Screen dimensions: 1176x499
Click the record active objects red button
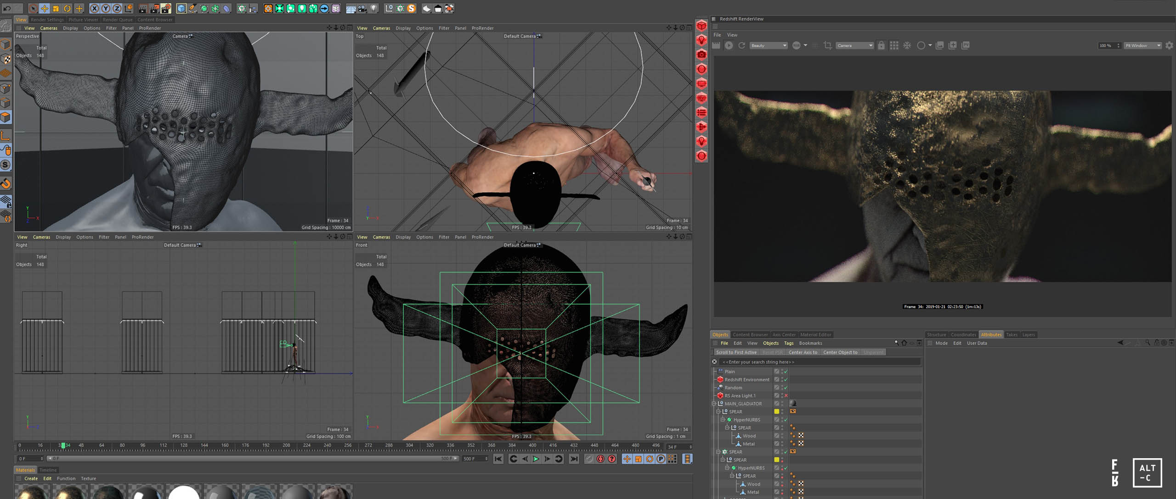(600, 459)
